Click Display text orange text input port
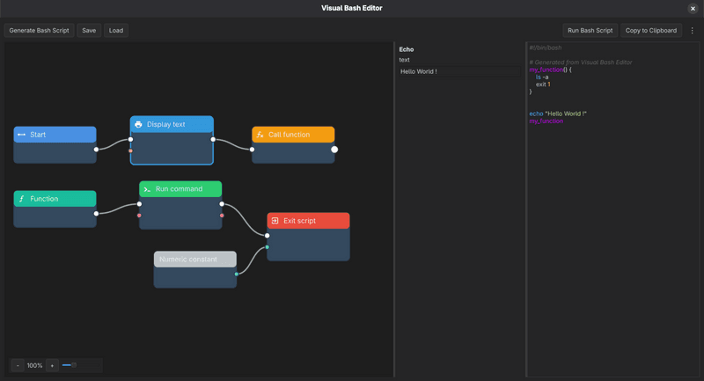Viewport: 704px width, 381px height. pyautogui.click(x=130, y=150)
